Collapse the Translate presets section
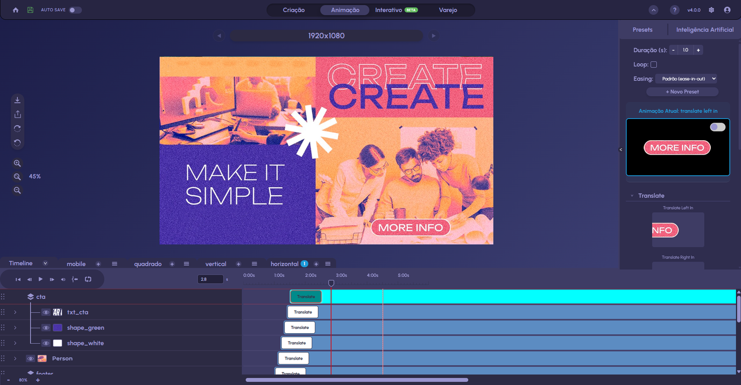741x385 pixels. coord(632,196)
